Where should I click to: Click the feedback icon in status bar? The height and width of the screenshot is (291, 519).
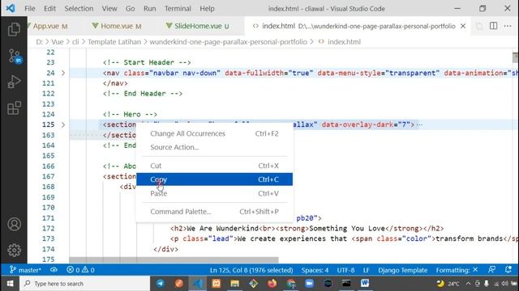point(492,269)
